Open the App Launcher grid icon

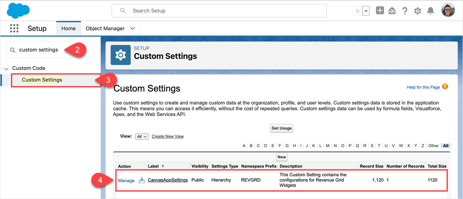(x=14, y=28)
